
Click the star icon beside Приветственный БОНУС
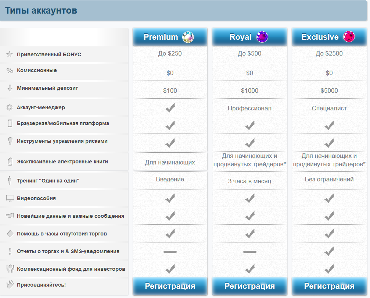[10, 54]
